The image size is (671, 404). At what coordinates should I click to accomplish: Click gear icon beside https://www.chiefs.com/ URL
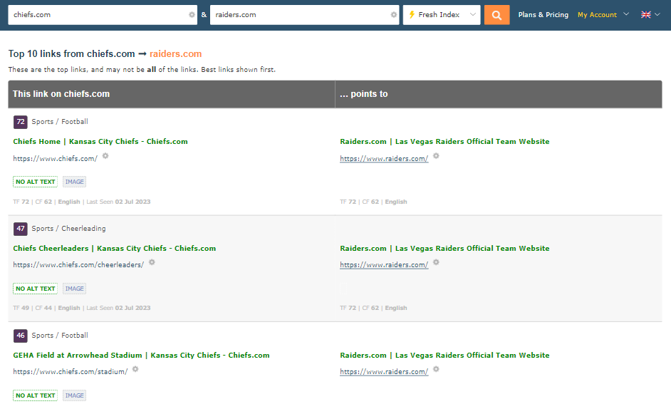pyautogui.click(x=105, y=156)
